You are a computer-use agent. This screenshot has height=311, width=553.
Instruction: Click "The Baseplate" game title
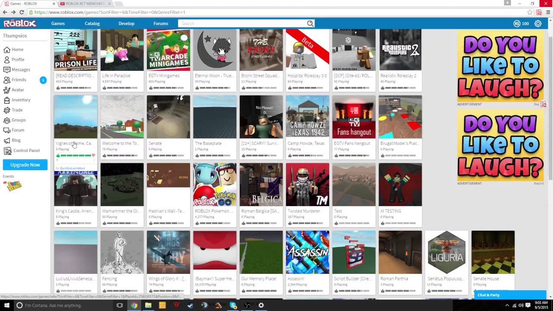tap(208, 143)
